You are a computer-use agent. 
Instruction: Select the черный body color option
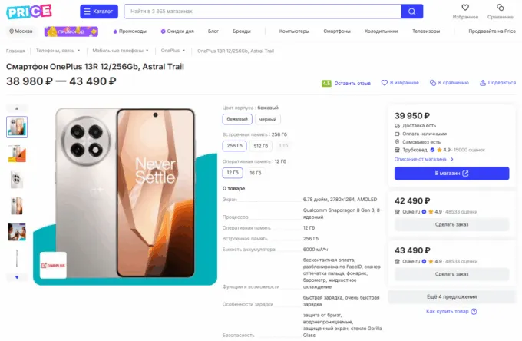click(268, 119)
